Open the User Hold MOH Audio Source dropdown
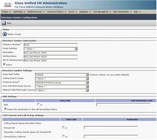The width and height of the screenshot is (157, 140). [x=62, y=87]
